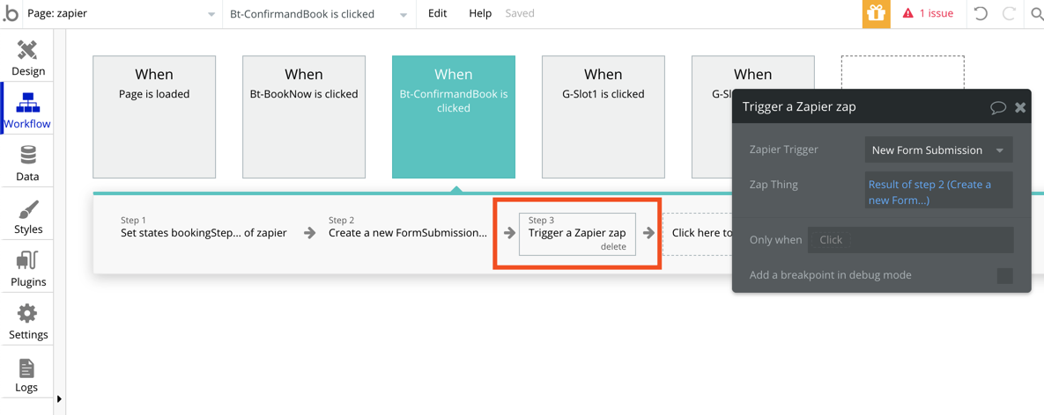
Task: Open the Bt-ConfirmandBook is clicked dropdown
Action: point(320,14)
